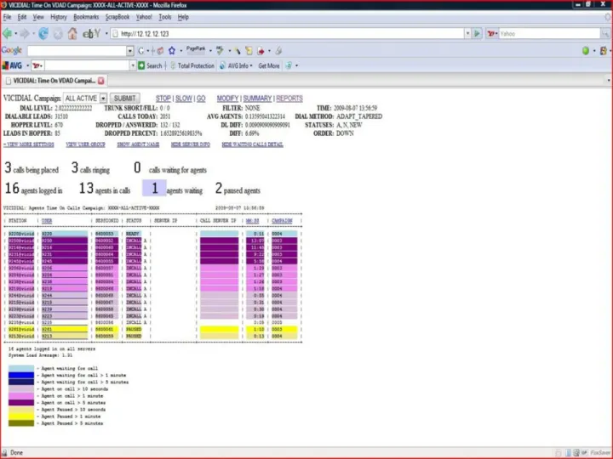Expand the address bar history dropdown

(467, 33)
